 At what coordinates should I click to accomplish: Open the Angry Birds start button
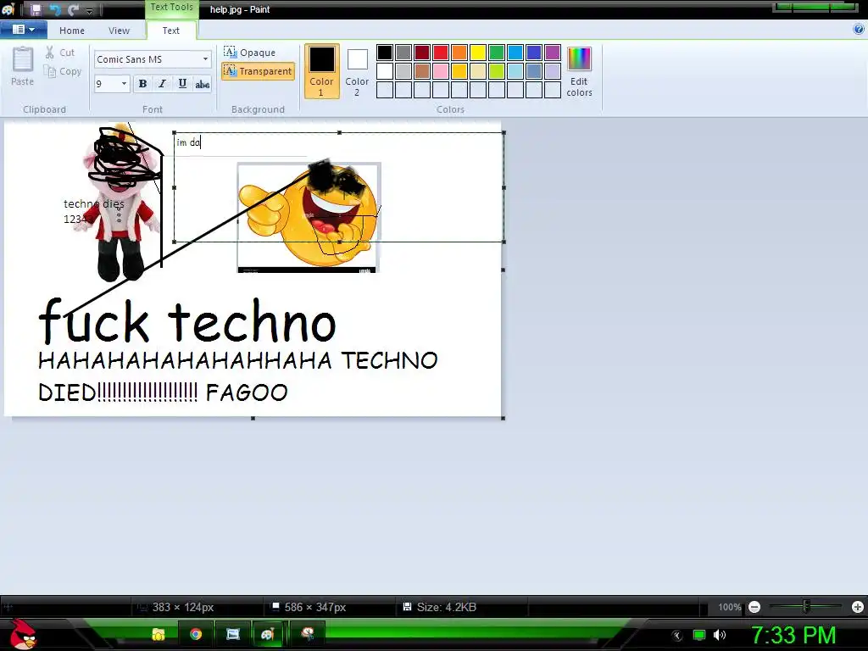point(23,634)
